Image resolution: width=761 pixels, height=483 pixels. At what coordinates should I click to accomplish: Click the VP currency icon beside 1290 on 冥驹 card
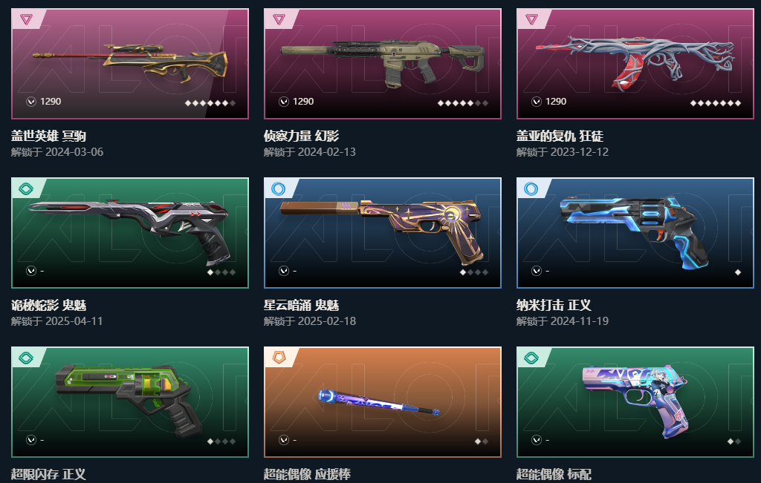[x=31, y=102]
